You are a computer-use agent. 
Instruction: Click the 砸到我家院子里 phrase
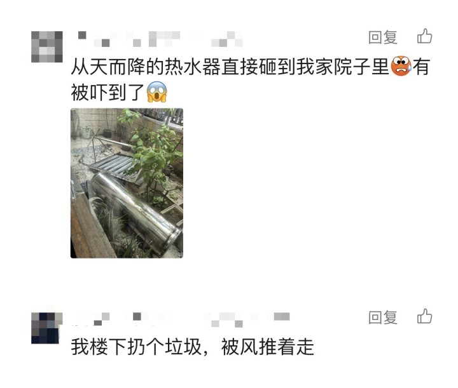pyautogui.click(x=324, y=67)
